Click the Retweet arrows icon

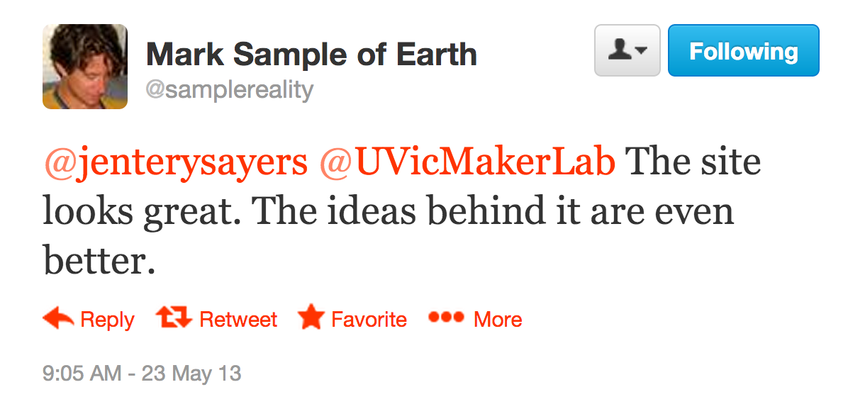pos(174,318)
